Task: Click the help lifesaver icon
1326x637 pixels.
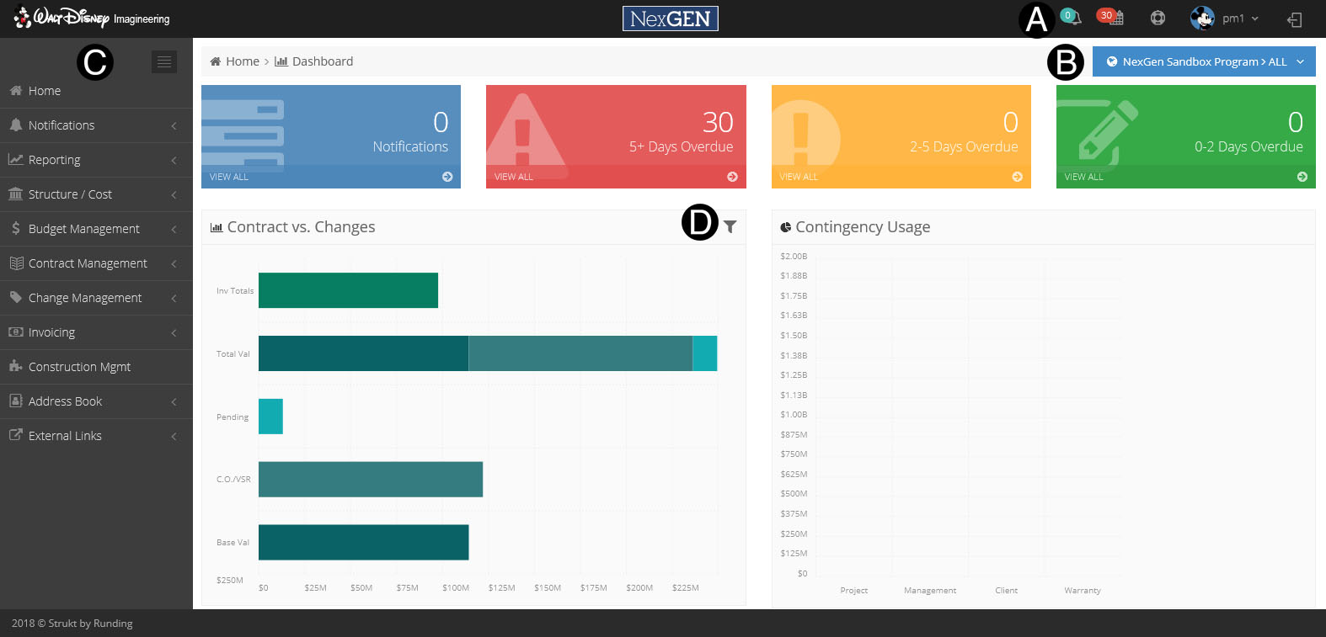Action: click(1158, 19)
